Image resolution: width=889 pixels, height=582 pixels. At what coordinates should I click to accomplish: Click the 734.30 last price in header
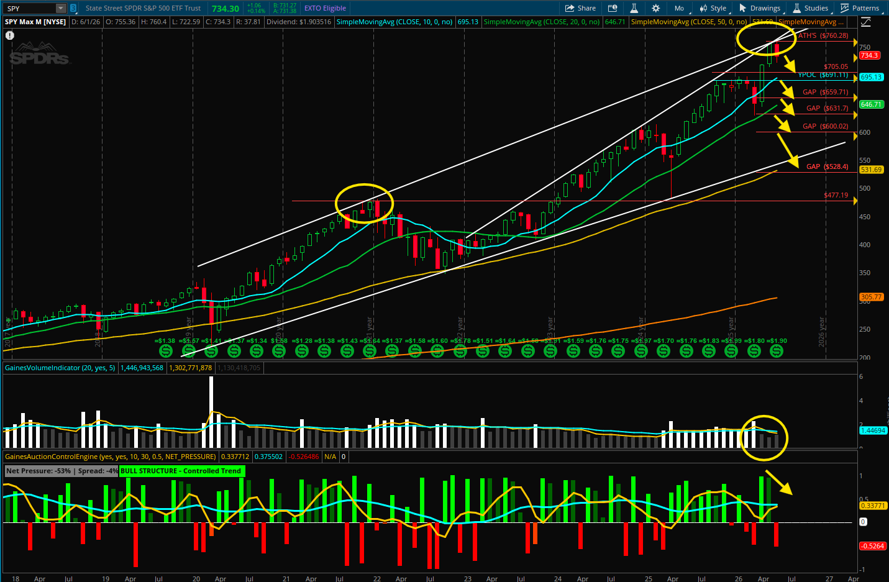click(225, 9)
